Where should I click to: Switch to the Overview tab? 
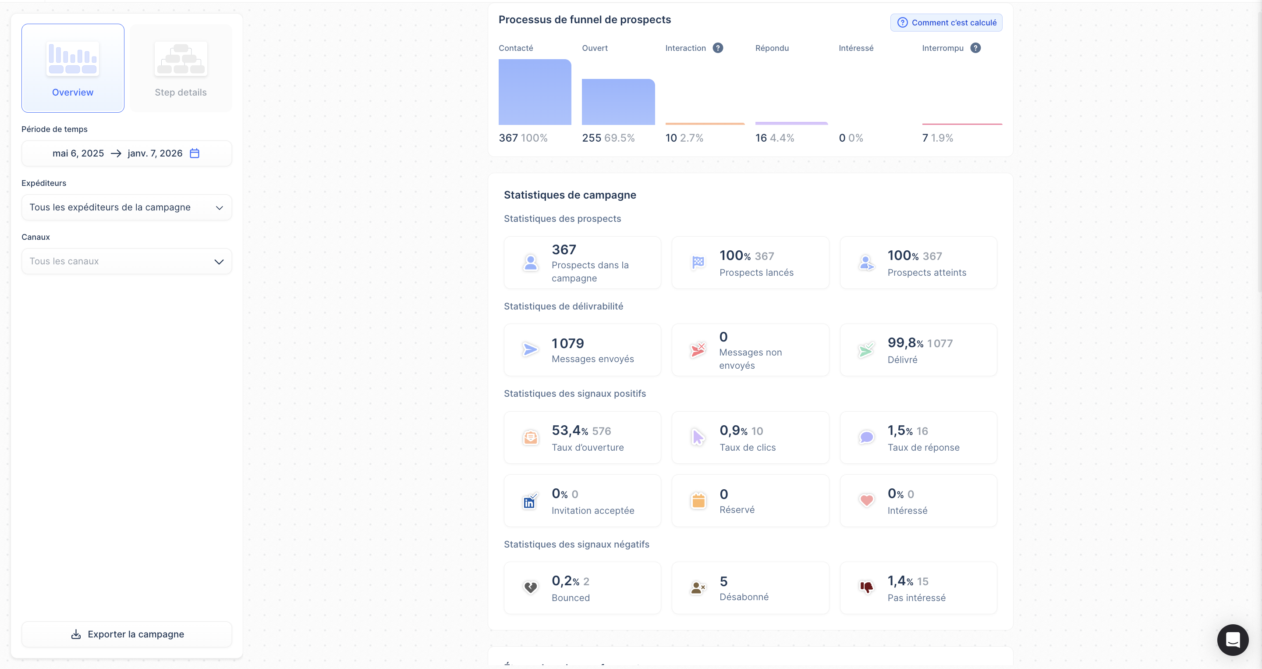click(x=72, y=68)
